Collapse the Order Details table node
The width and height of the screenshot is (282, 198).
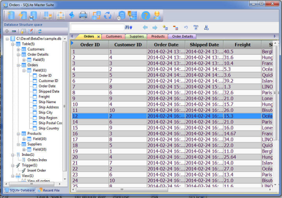(18, 55)
